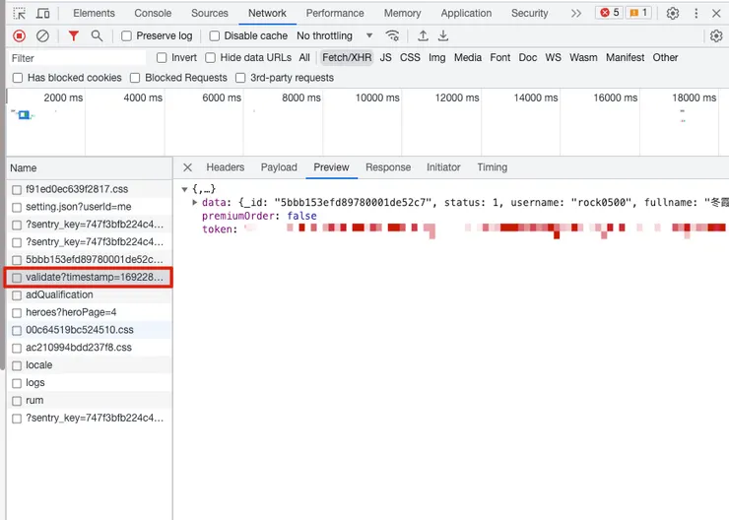Select the adQualification request
This screenshot has width=729, height=520.
59,294
